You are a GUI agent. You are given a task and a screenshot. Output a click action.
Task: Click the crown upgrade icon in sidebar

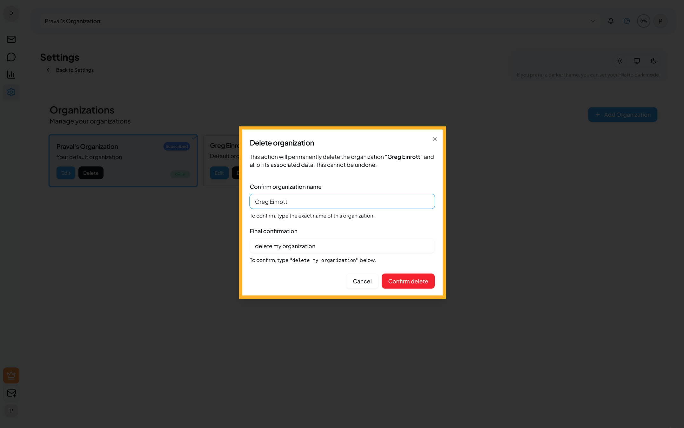coord(11,375)
